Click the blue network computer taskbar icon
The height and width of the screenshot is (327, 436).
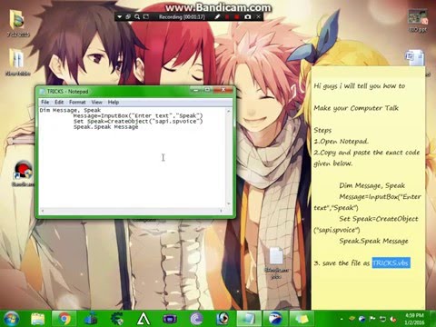[91, 319]
